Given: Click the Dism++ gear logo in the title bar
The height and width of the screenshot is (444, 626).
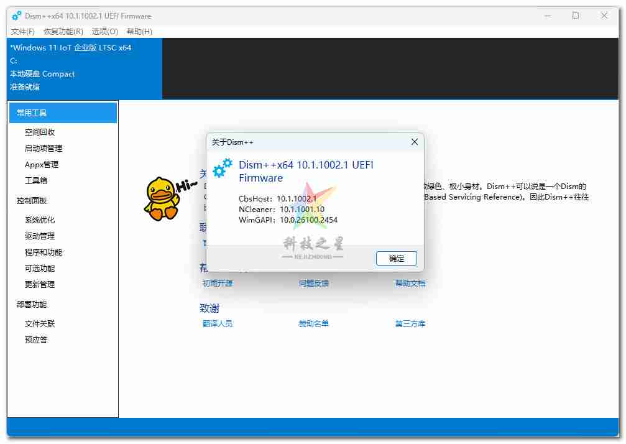Looking at the screenshot, I should (16, 16).
